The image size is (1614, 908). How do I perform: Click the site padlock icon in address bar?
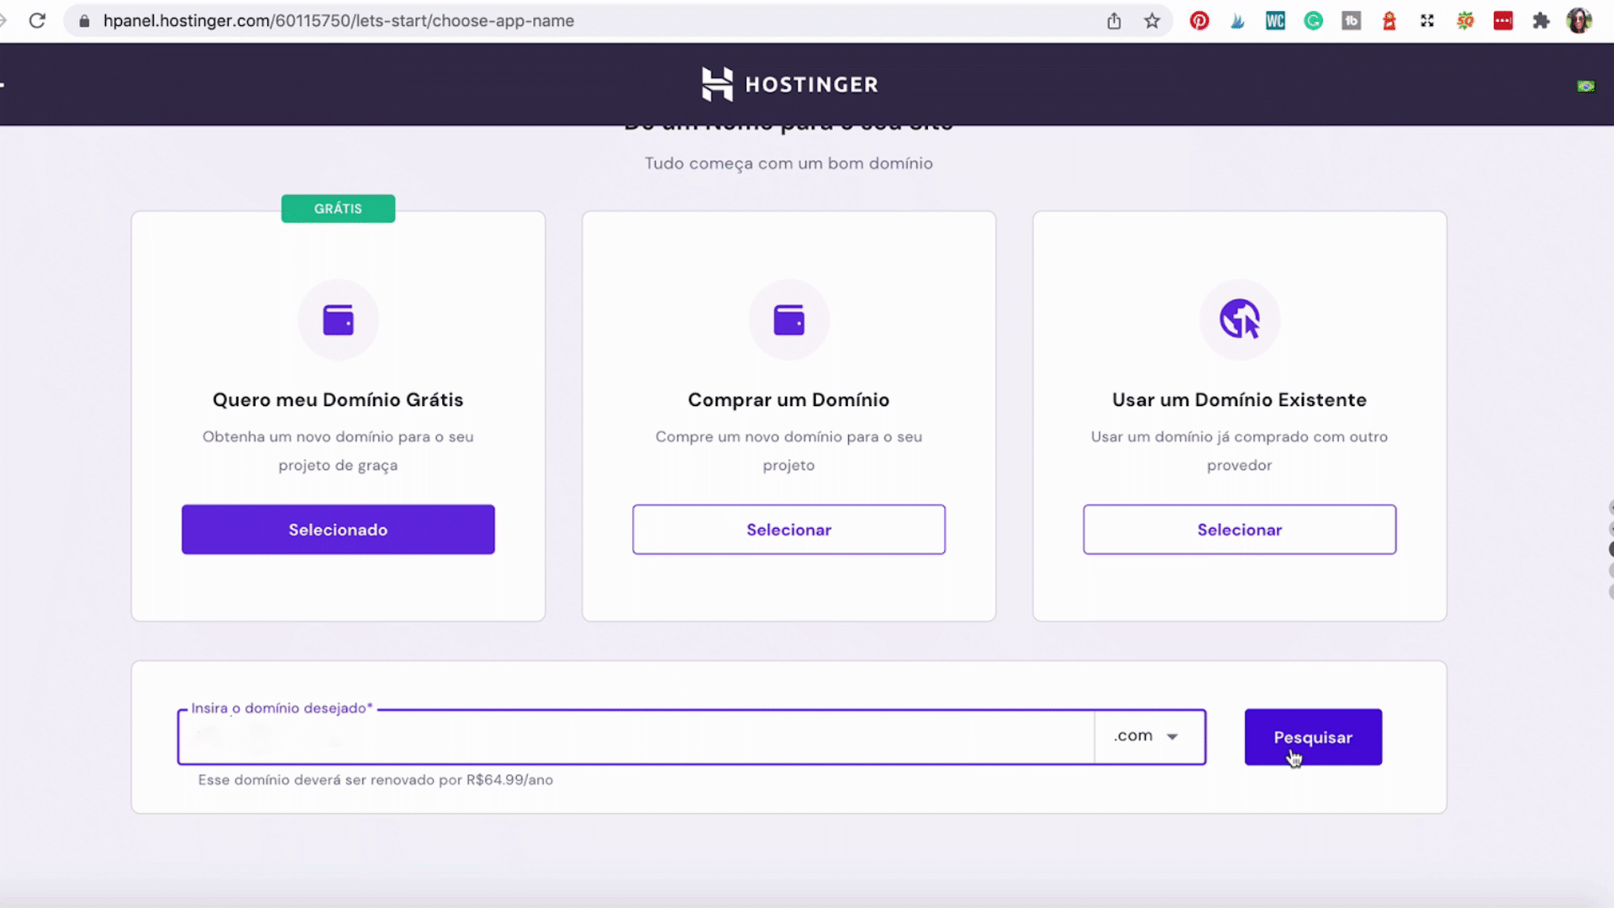(84, 21)
